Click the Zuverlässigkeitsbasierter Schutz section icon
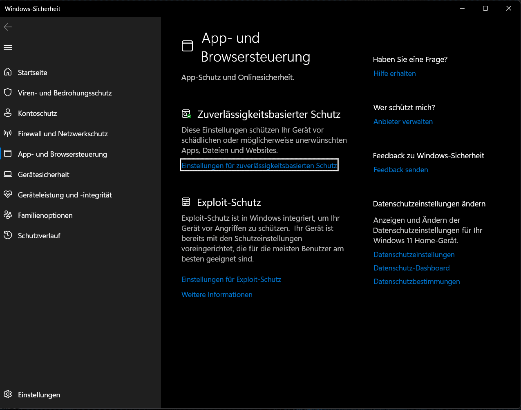The image size is (521, 410). point(186,114)
